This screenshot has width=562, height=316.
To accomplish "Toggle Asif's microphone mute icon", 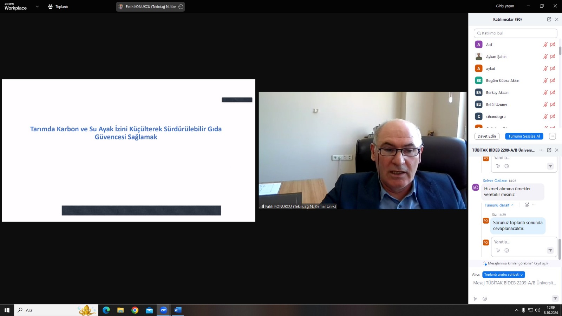I will click(545, 45).
